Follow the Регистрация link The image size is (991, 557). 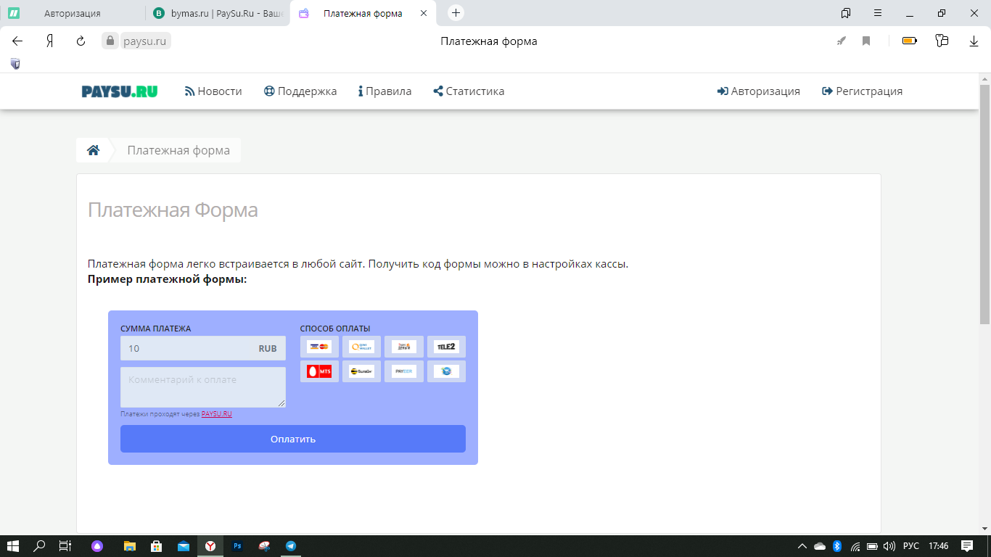(862, 91)
